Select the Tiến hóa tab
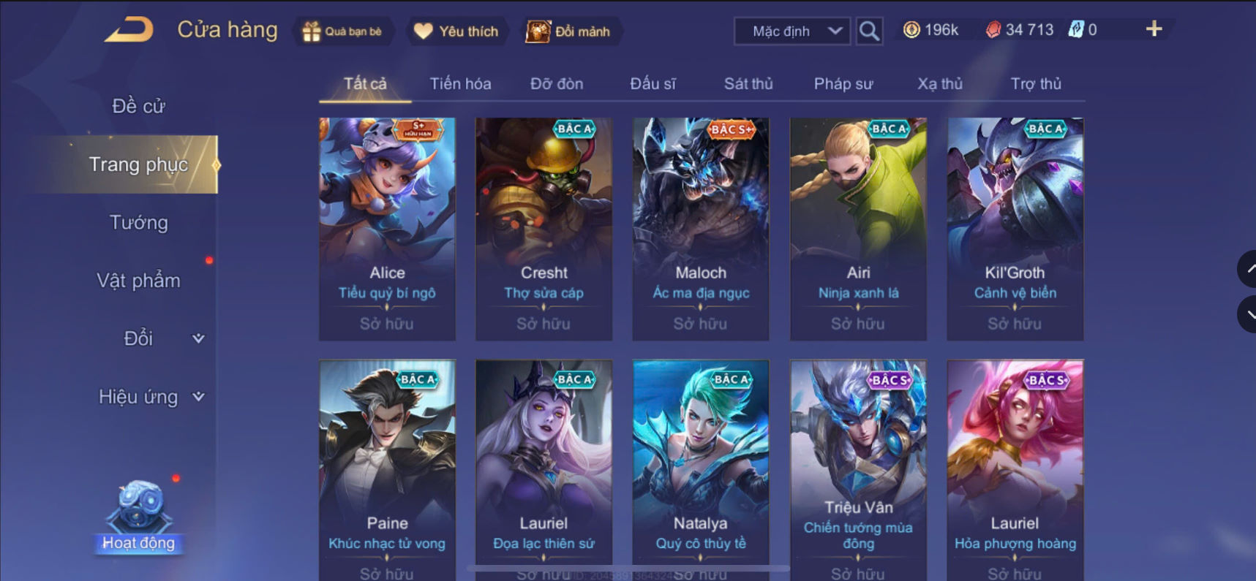The height and width of the screenshot is (581, 1256). (460, 83)
